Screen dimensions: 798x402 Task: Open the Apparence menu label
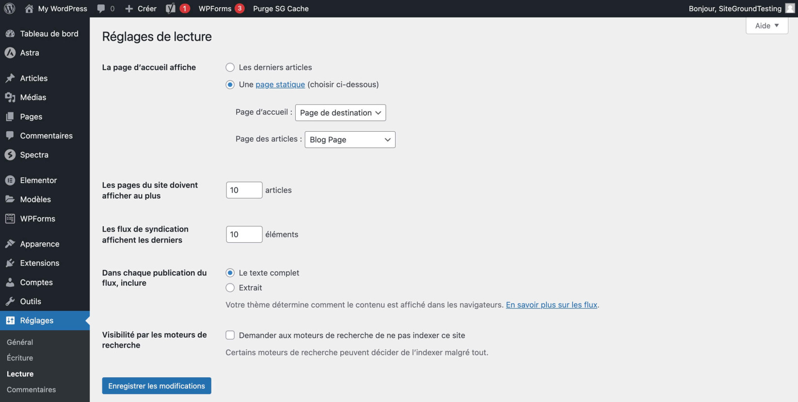[40, 244]
